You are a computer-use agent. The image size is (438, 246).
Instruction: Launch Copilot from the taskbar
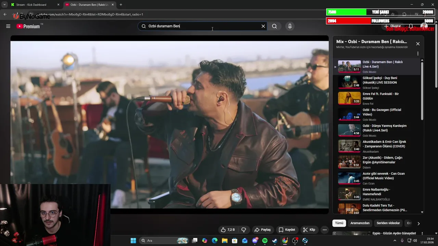[205, 241]
